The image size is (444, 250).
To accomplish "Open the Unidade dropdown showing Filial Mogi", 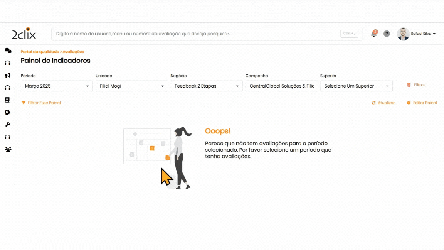I will pos(131,86).
